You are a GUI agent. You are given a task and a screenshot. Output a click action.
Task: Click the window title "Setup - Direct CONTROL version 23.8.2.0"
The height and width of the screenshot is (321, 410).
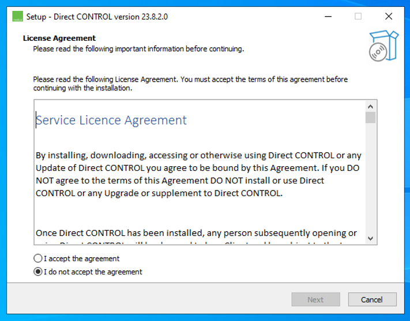pyautogui.click(x=97, y=17)
